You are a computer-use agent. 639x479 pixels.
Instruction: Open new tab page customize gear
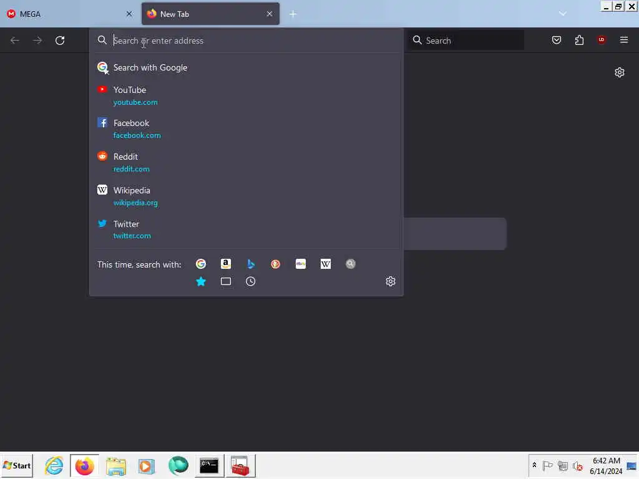coord(620,72)
